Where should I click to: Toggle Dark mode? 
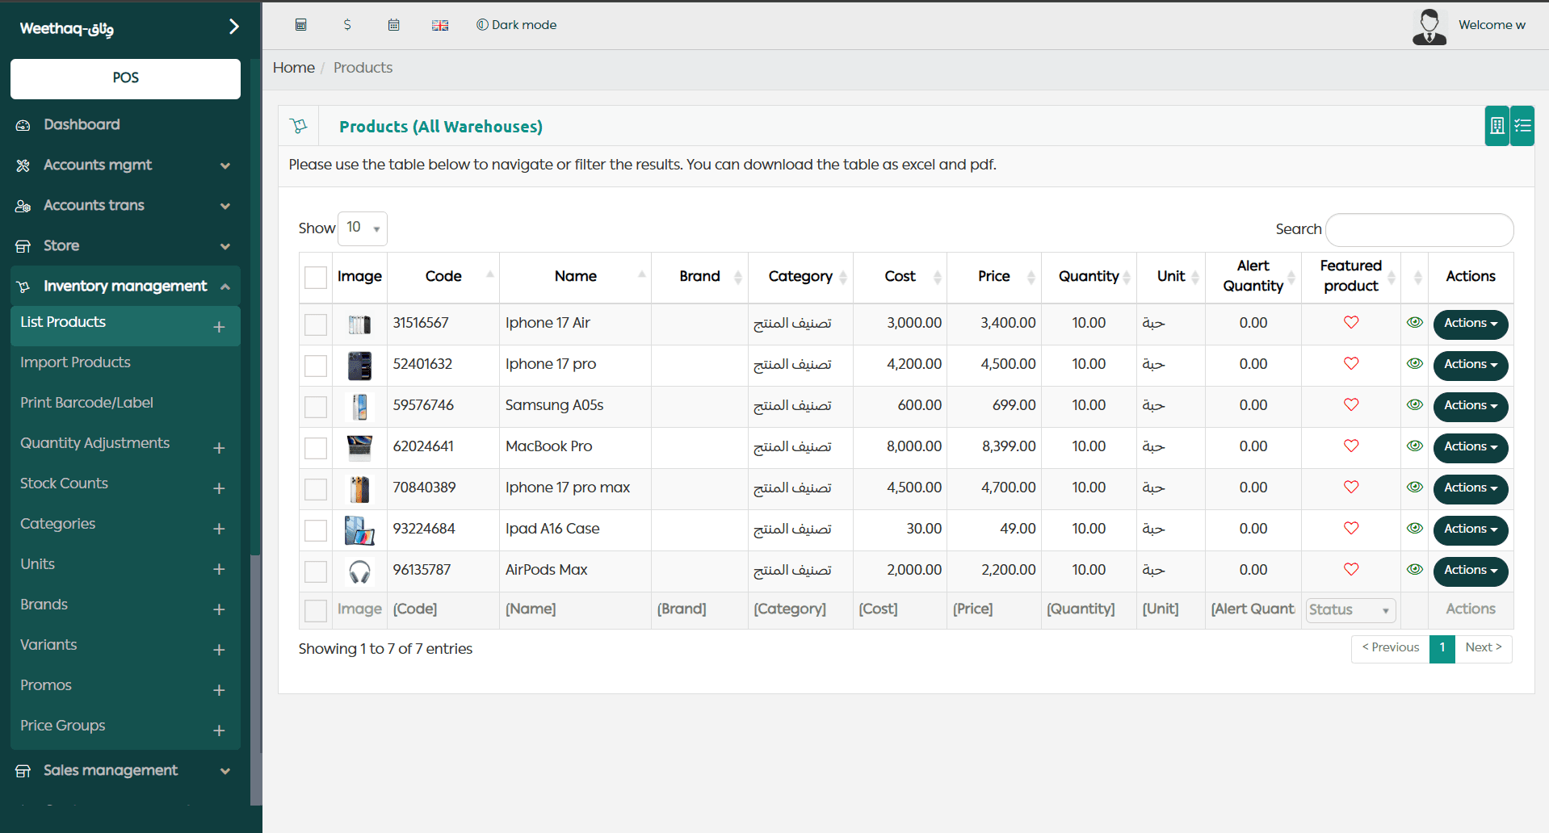pos(516,24)
